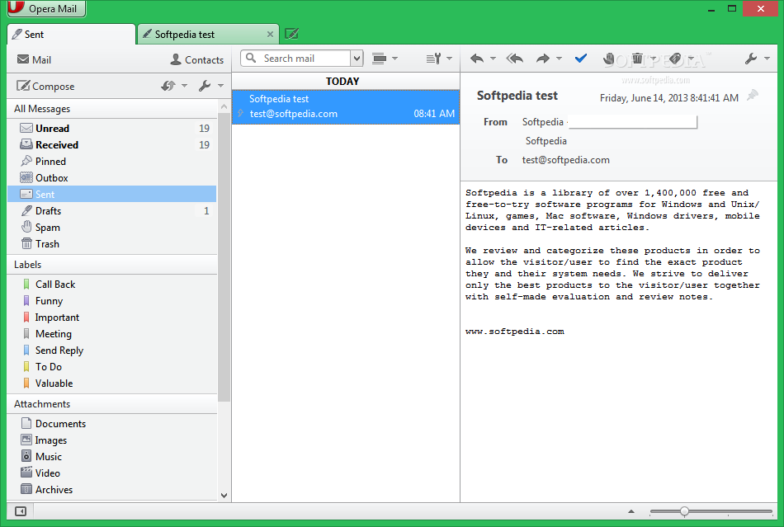Open the Unread folder
The width and height of the screenshot is (784, 527).
click(x=112, y=129)
